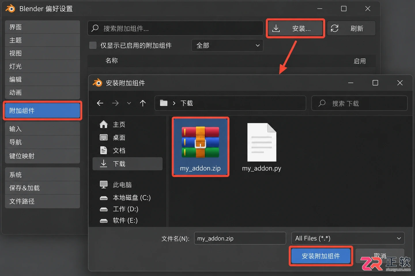The image size is (415, 276).
Task: Click the folder icon in the path bar
Action: click(x=164, y=103)
